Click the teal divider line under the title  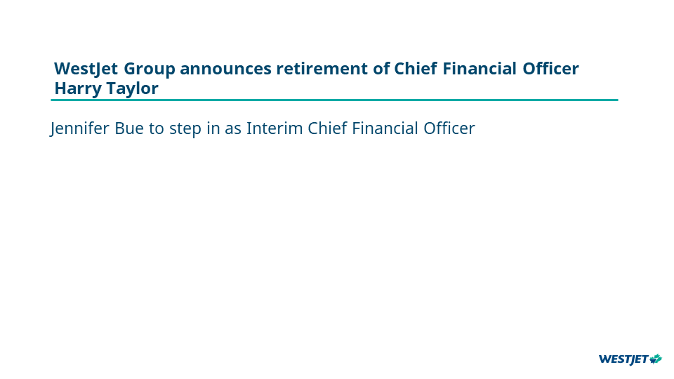[x=334, y=100]
